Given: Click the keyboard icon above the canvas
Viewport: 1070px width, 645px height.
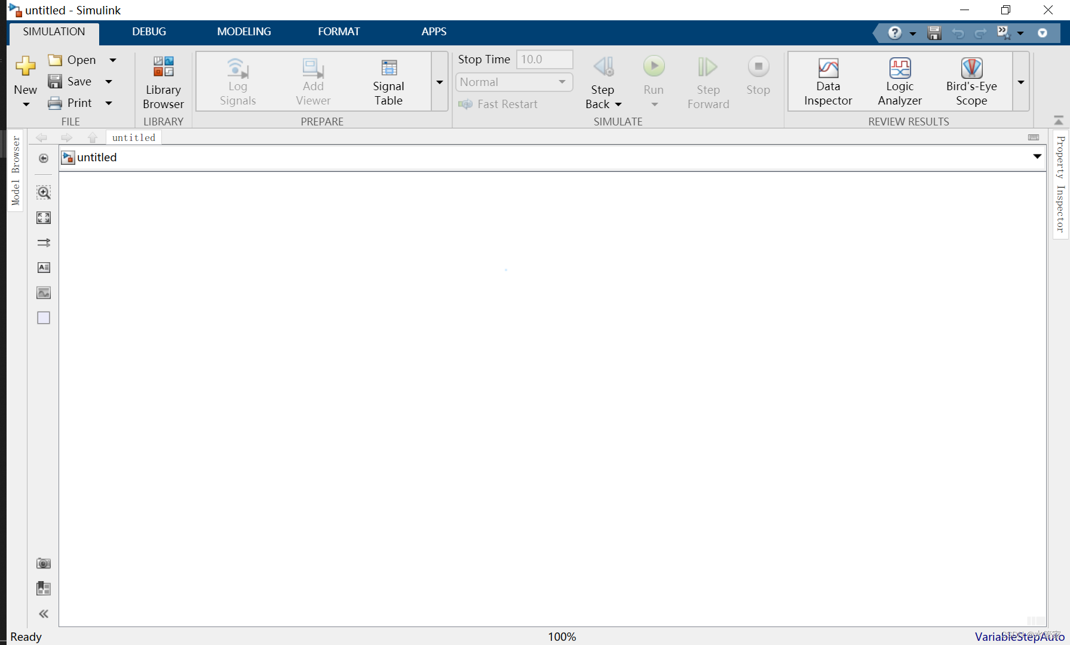Looking at the screenshot, I should click(x=1034, y=137).
